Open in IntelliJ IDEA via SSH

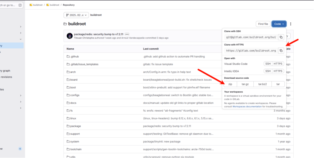pyautogui.click(x=268, y=71)
